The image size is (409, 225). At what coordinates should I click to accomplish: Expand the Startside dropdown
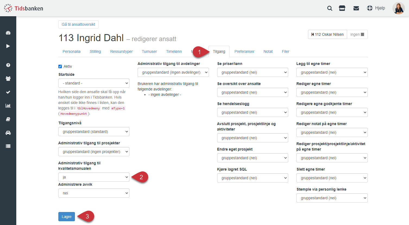click(x=94, y=83)
